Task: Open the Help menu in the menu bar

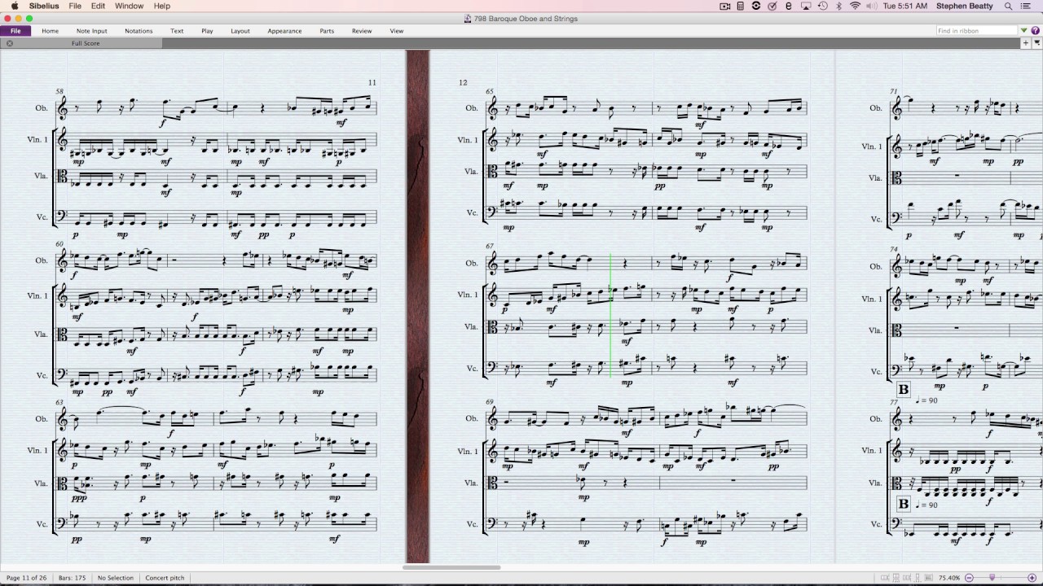Action: [162, 6]
